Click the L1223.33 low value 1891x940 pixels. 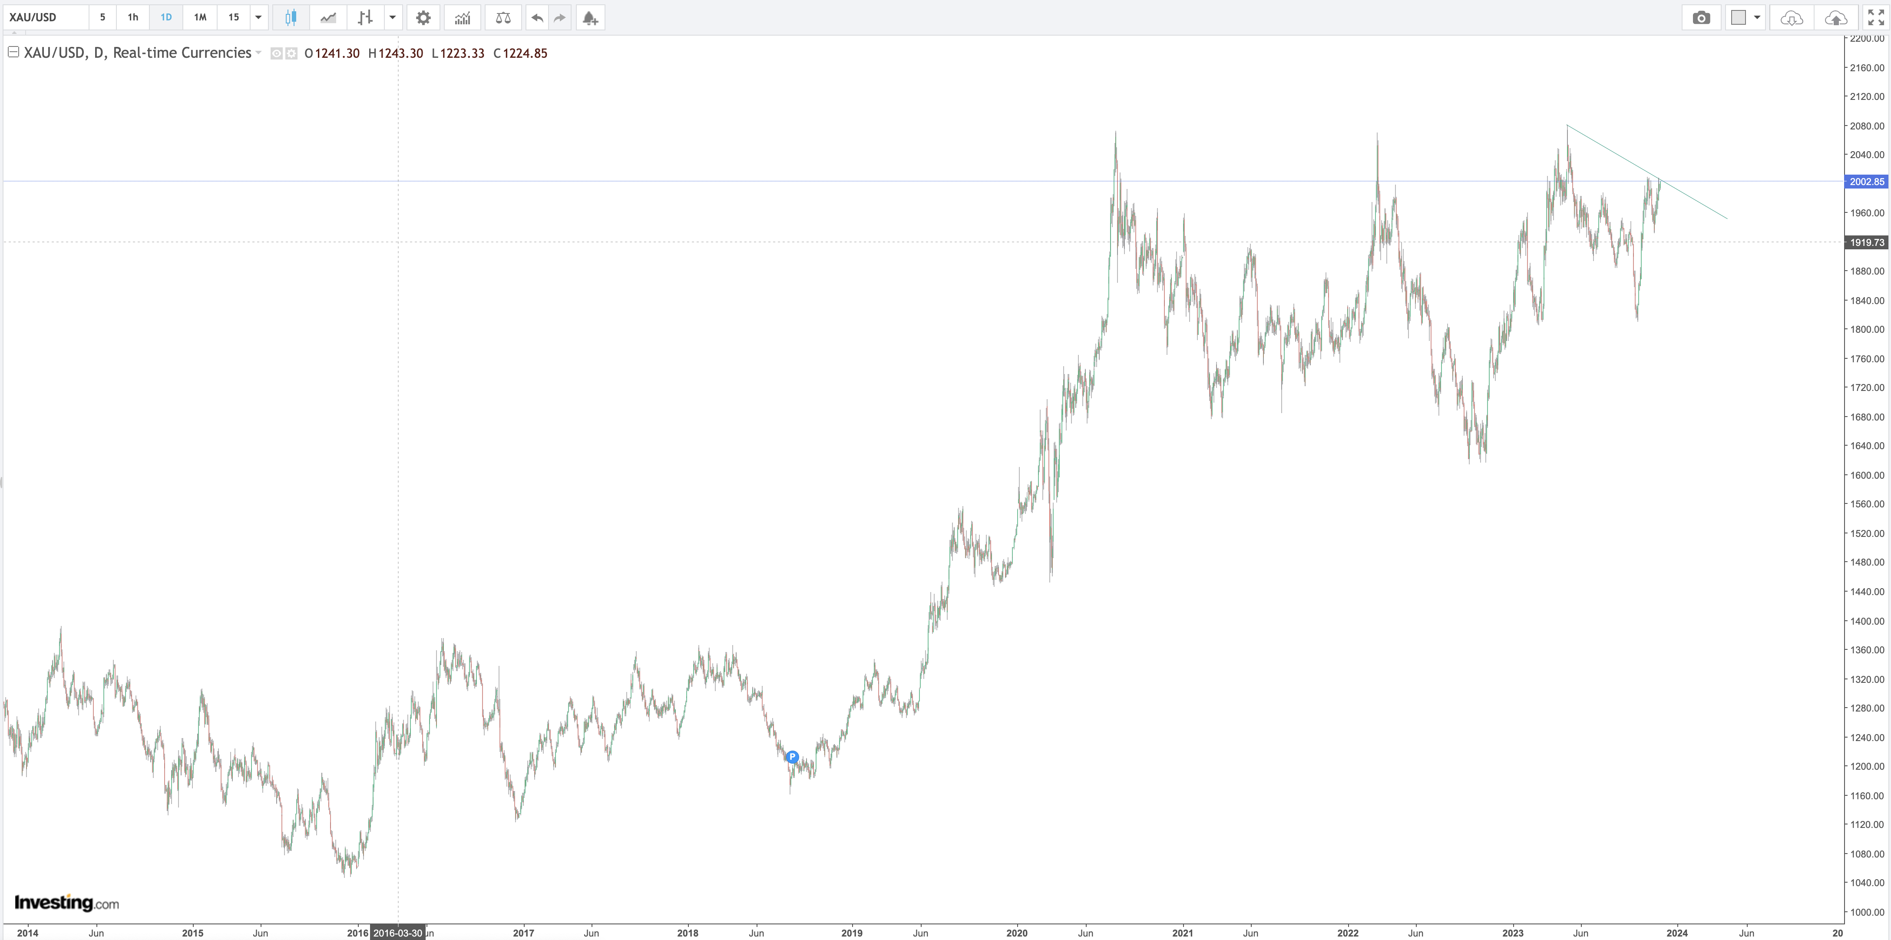[x=458, y=53]
